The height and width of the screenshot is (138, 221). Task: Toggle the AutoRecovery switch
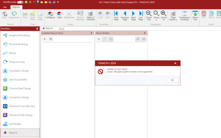point(20,2)
